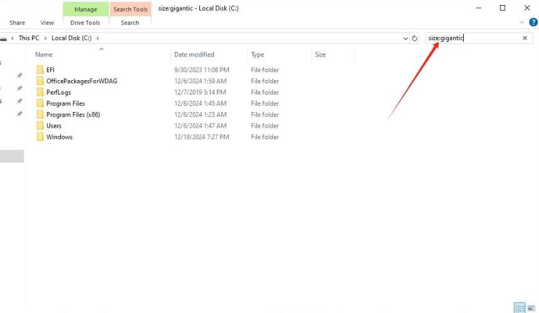Click the EFI folder icon
This screenshot has height=313, width=539.
pyautogui.click(x=40, y=70)
